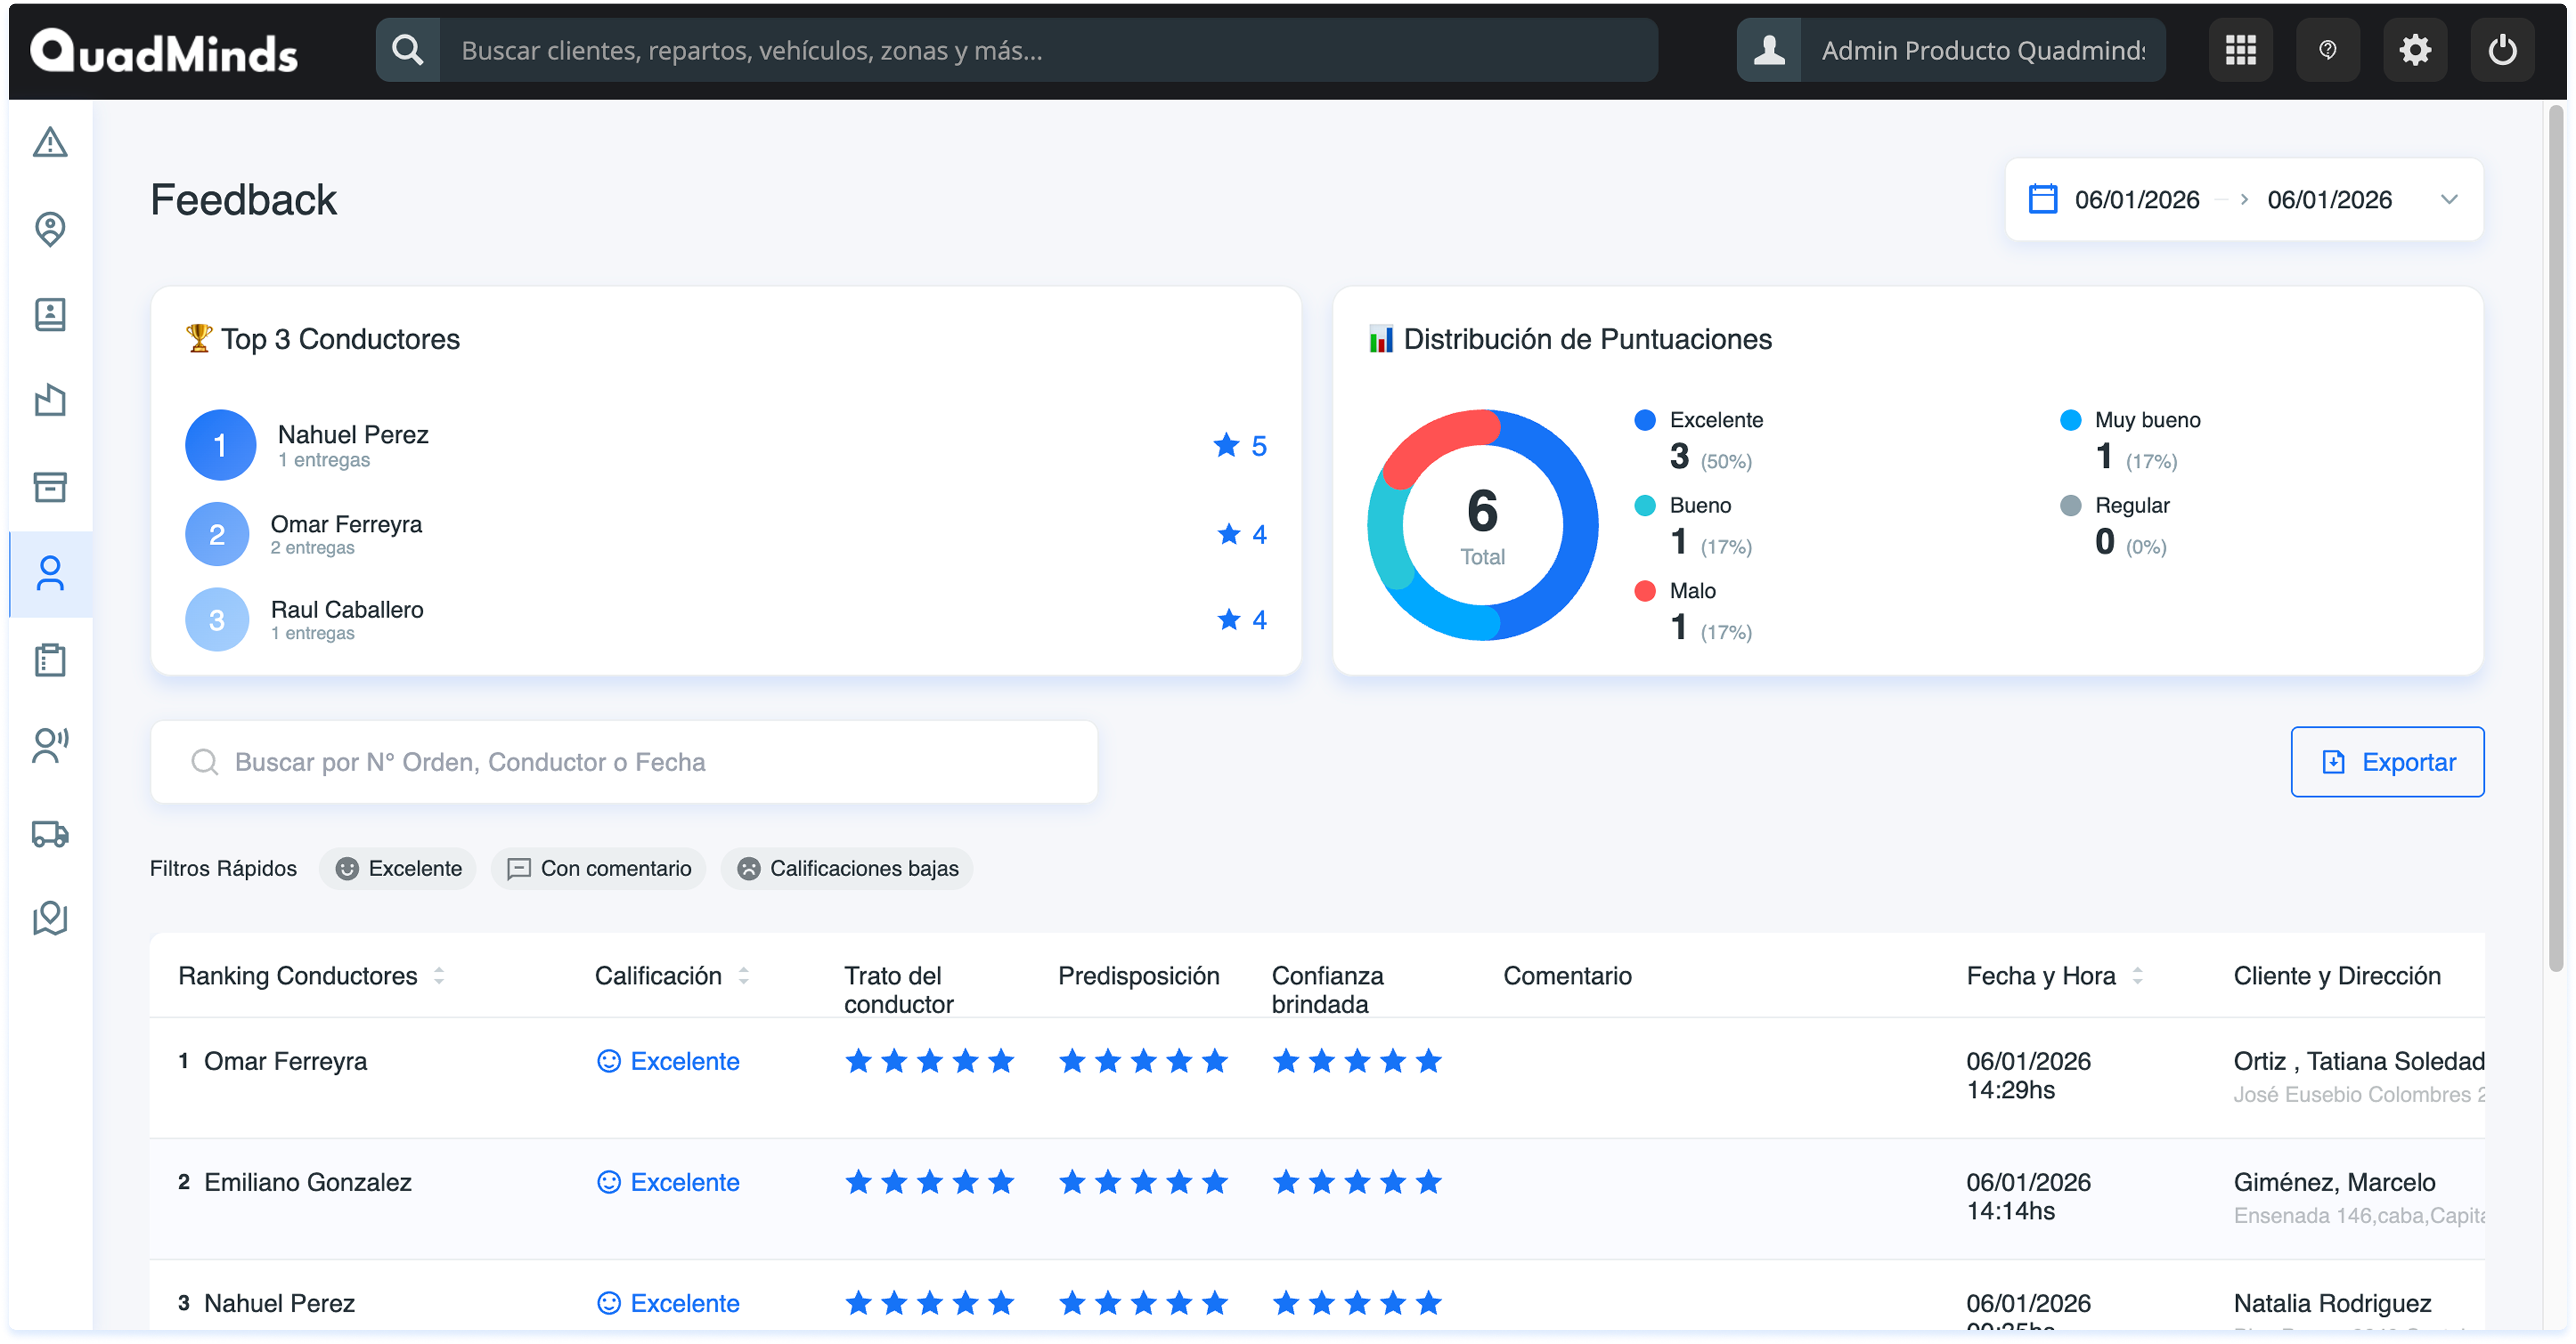Screen dimensions: 2576x1344
Task: Toggle the Con comentario quick filter
Action: (598, 868)
